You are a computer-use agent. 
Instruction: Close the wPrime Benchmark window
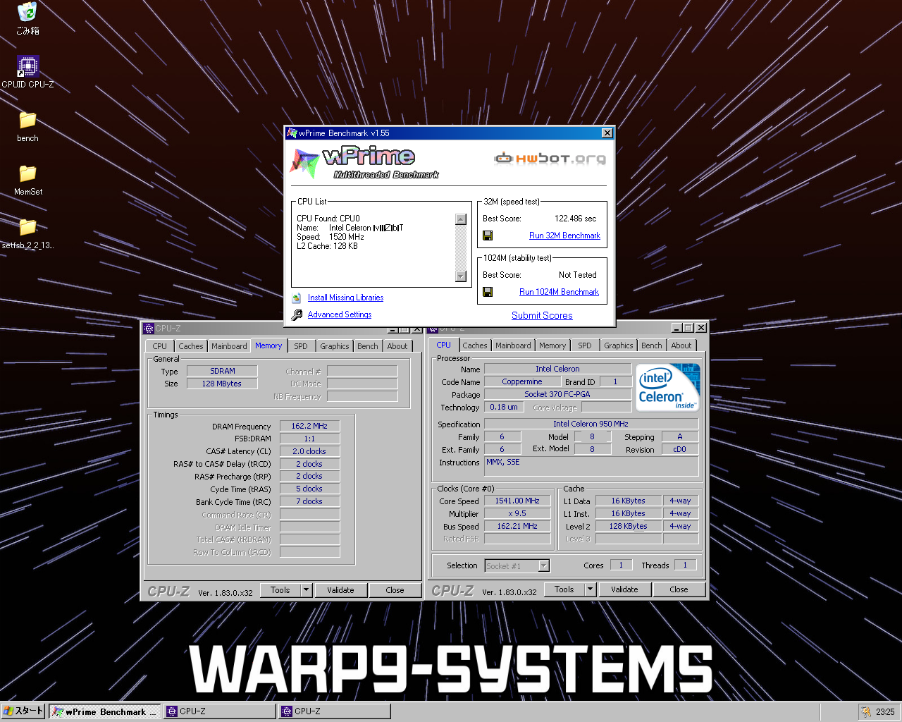pyautogui.click(x=607, y=133)
